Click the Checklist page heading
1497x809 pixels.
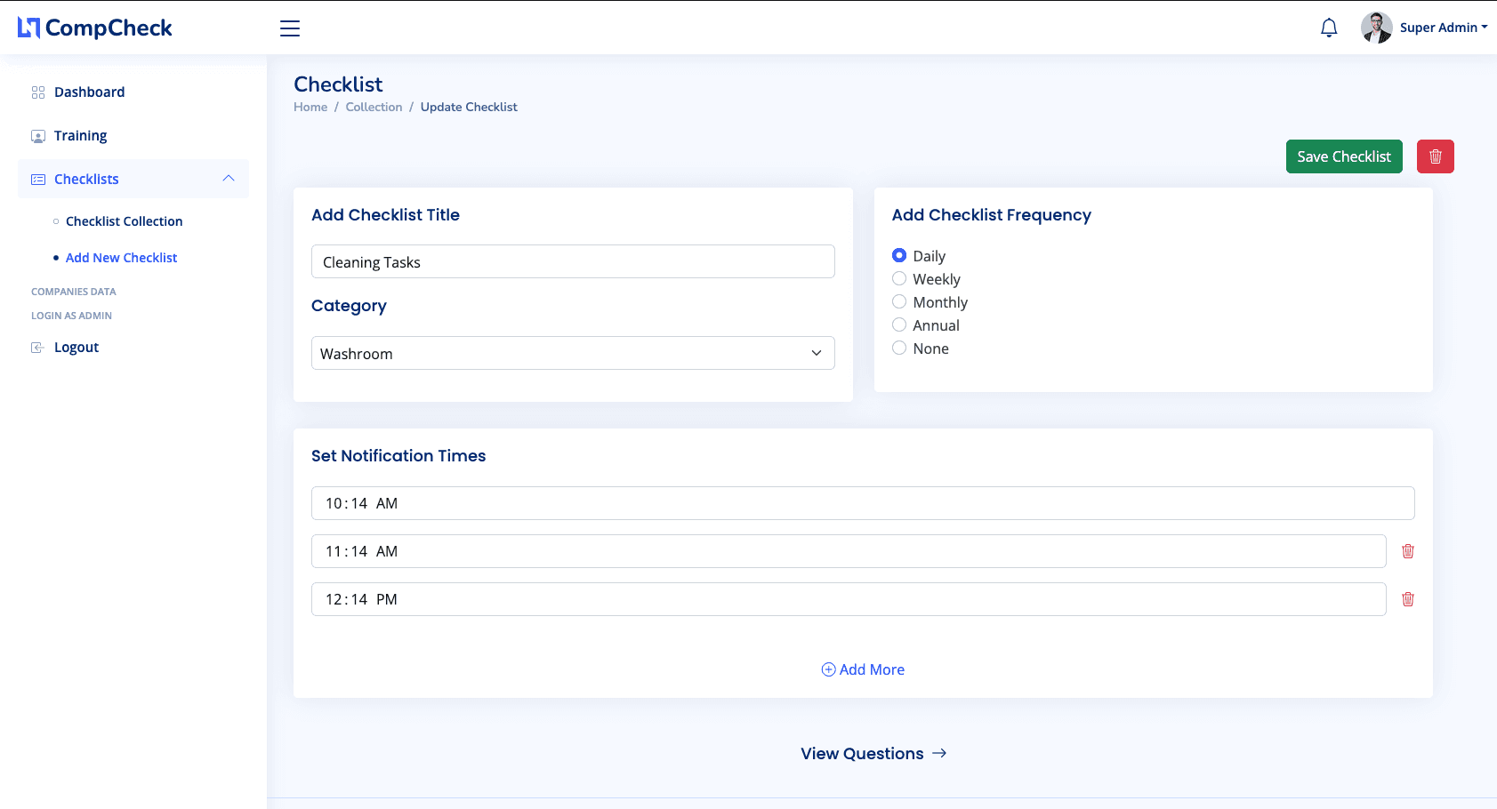(338, 84)
